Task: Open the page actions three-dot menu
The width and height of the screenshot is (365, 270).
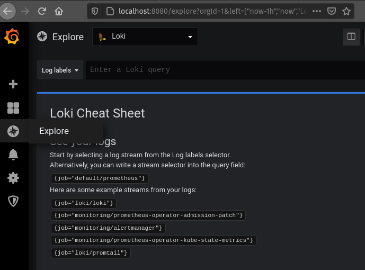Action: coord(317,11)
